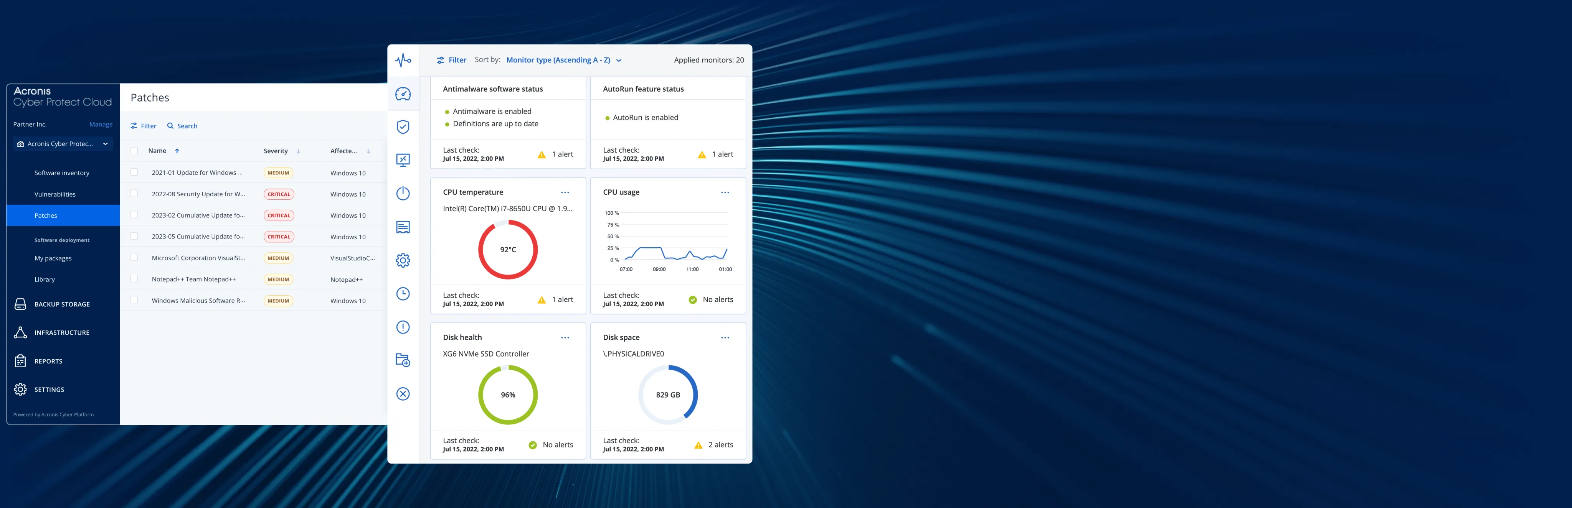Open the speedometer dashboard icon

click(x=403, y=94)
